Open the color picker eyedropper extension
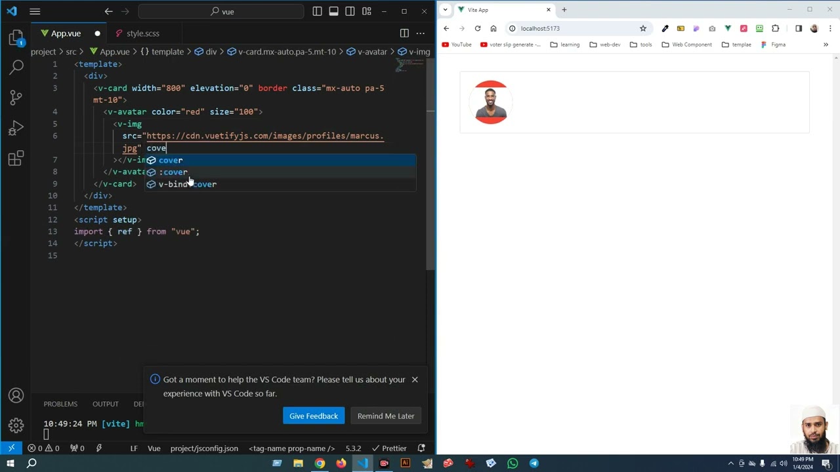This screenshot has width=840, height=472. tap(665, 28)
